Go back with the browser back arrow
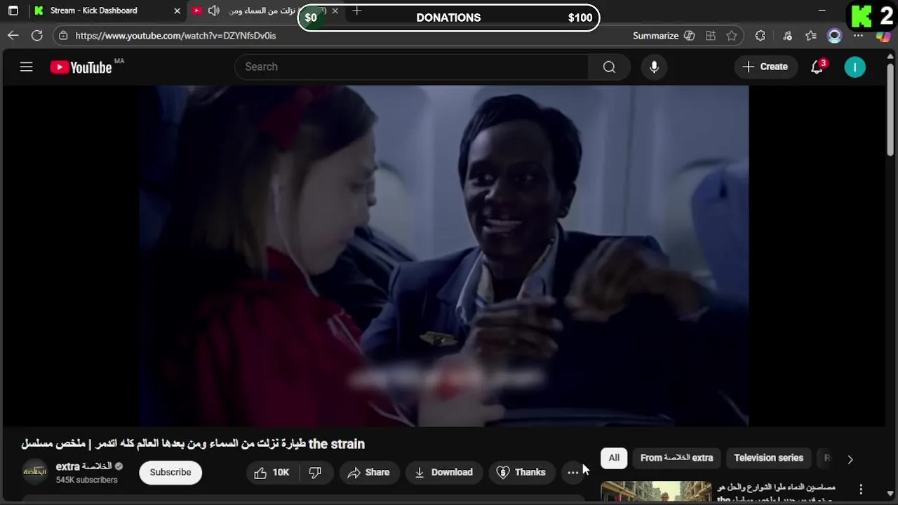The width and height of the screenshot is (898, 505). (13, 35)
